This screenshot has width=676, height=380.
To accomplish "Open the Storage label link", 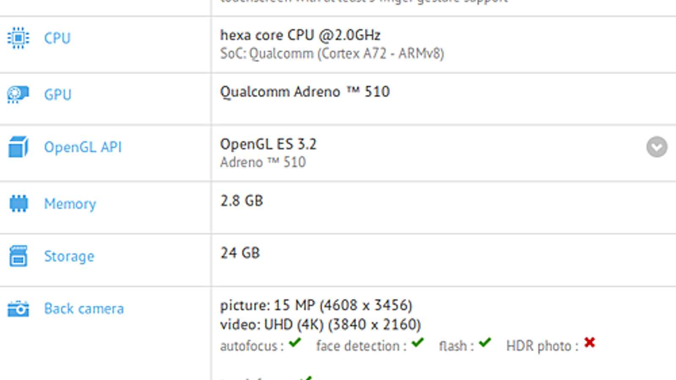I will (69, 256).
